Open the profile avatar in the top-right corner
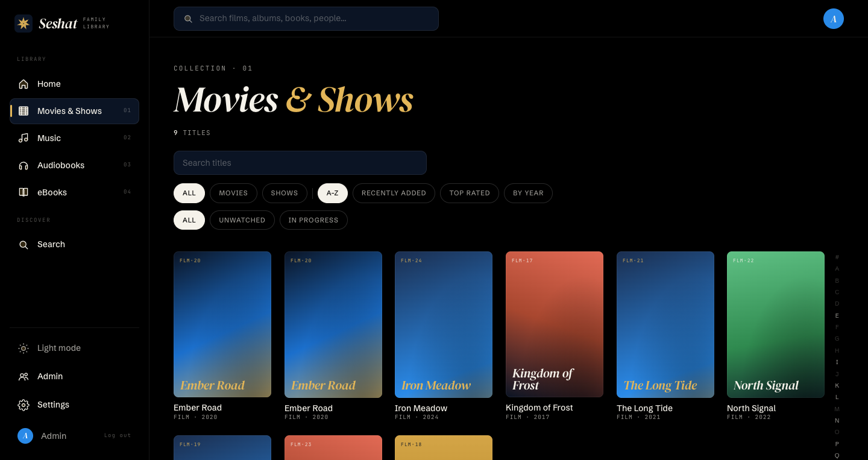The height and width of the screenshot is (460, 868). coord(834,19)
